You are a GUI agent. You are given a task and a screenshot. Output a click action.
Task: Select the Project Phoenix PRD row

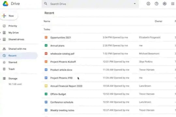(109, 78)
